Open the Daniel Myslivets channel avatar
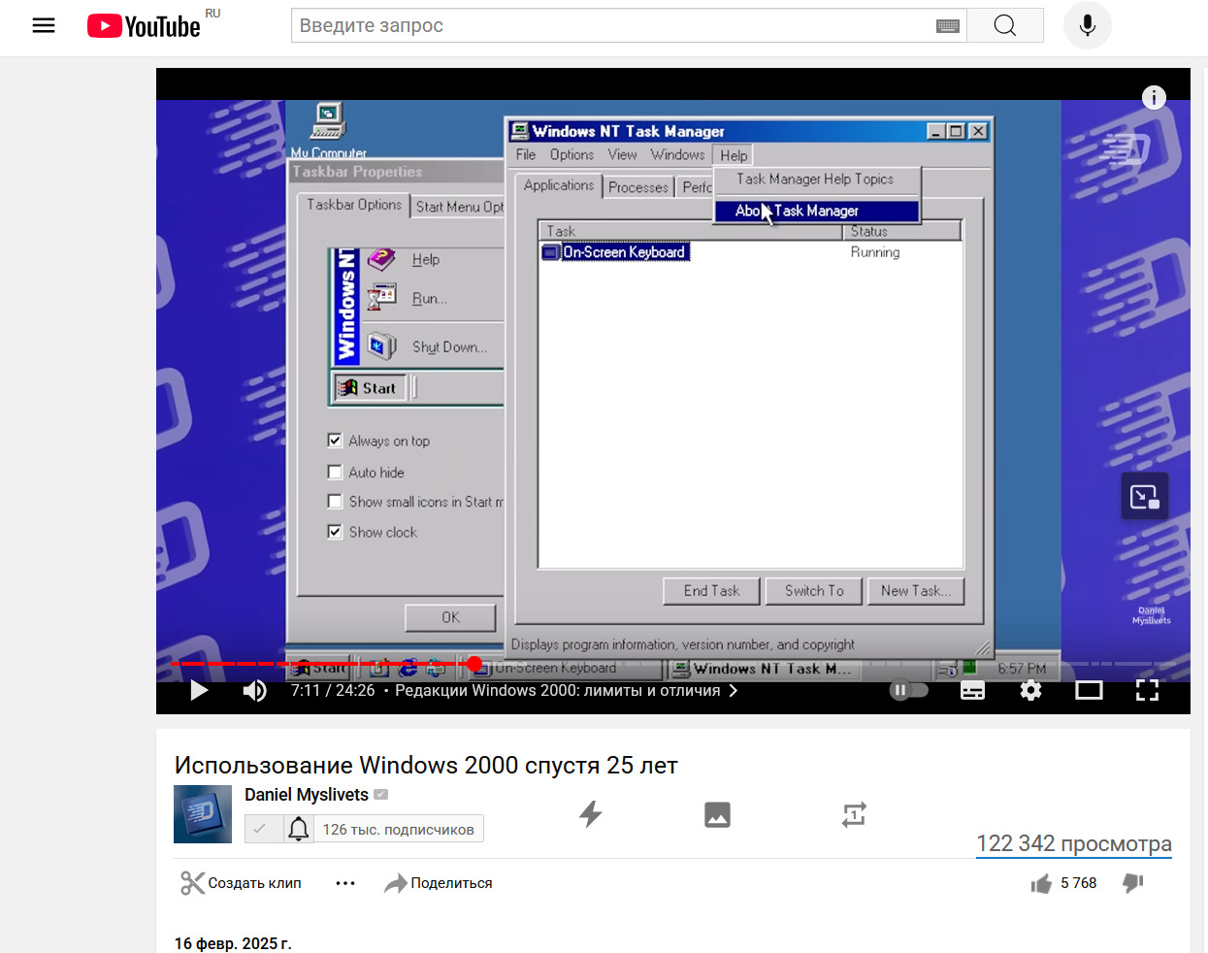1208x953 pixels. click(203, 814)
